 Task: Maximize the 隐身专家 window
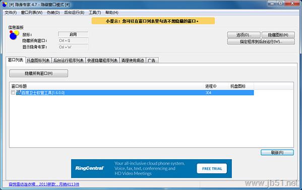(x=281, y=3)
